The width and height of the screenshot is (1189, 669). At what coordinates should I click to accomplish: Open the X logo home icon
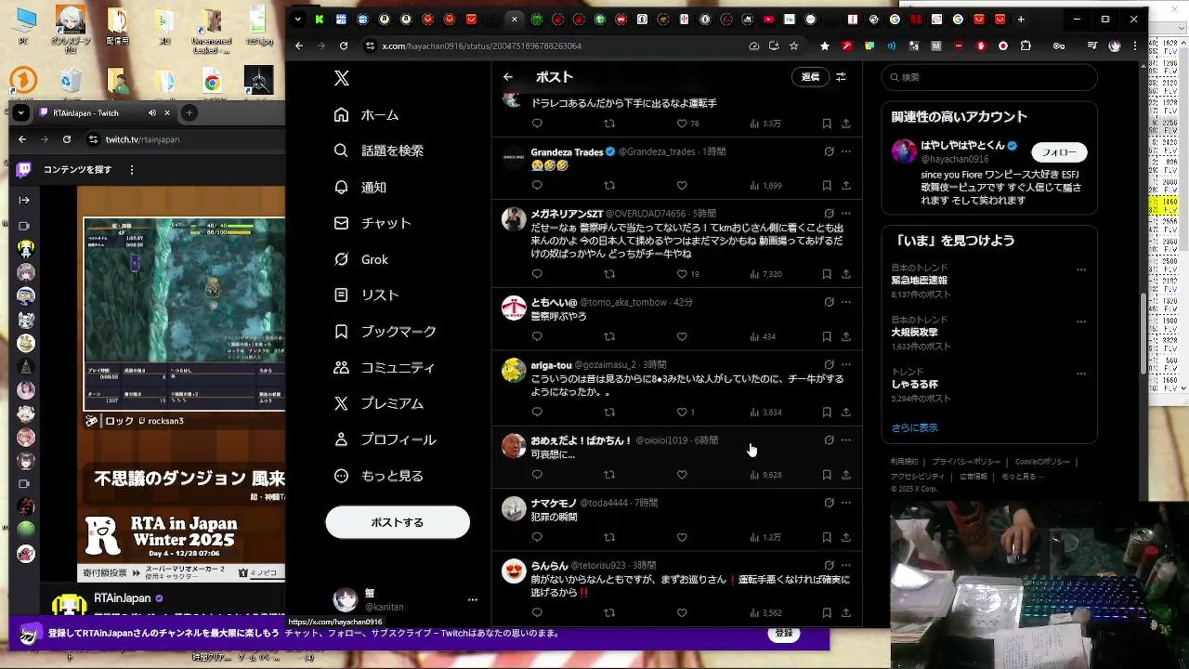(342, 78)
